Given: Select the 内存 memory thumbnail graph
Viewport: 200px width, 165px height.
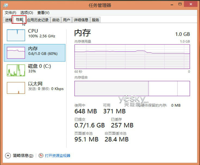Looking at the screenshot, I should (x=16, y=53).
